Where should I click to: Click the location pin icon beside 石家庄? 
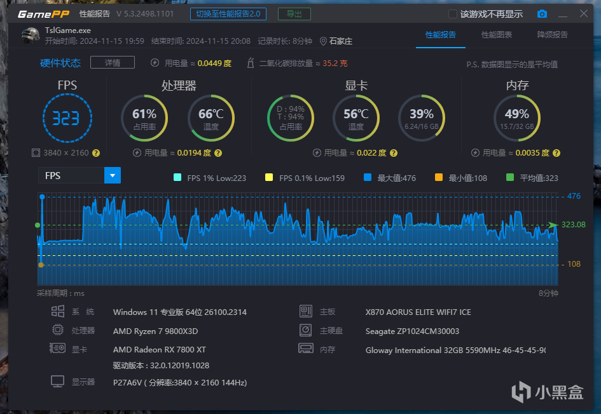[x=323, y=41]
